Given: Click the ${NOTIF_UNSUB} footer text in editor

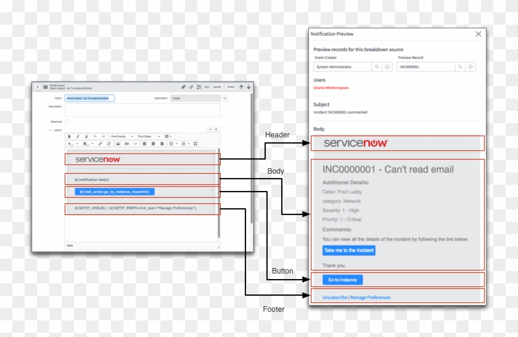Looking at the screenshot, I should (90, 208).
